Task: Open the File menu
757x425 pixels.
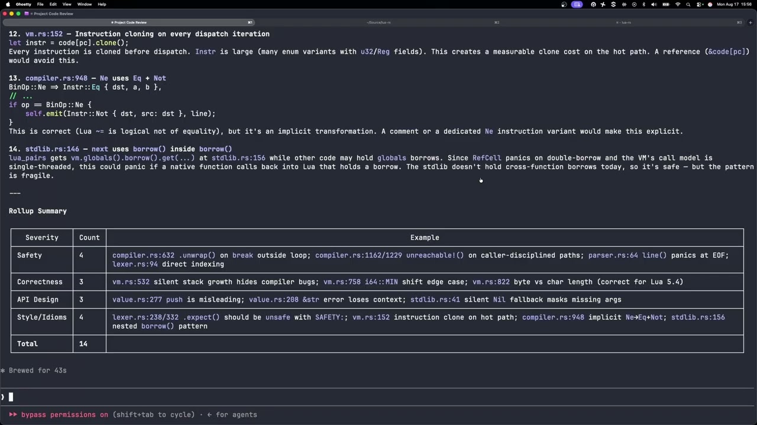Action: pyautogui.click(x=40, y=4)
